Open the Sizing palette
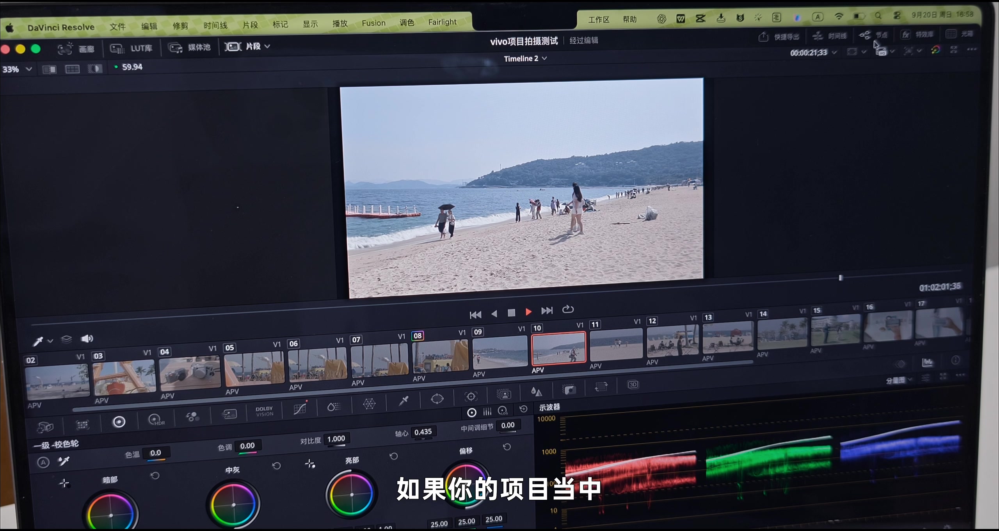The height and width of the screenshot is (531, 999). tap(601, 387)
